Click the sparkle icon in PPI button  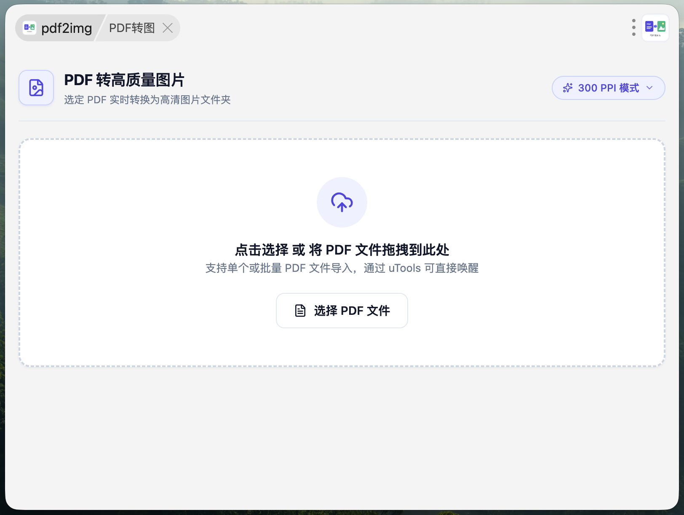tap(568, 88)
